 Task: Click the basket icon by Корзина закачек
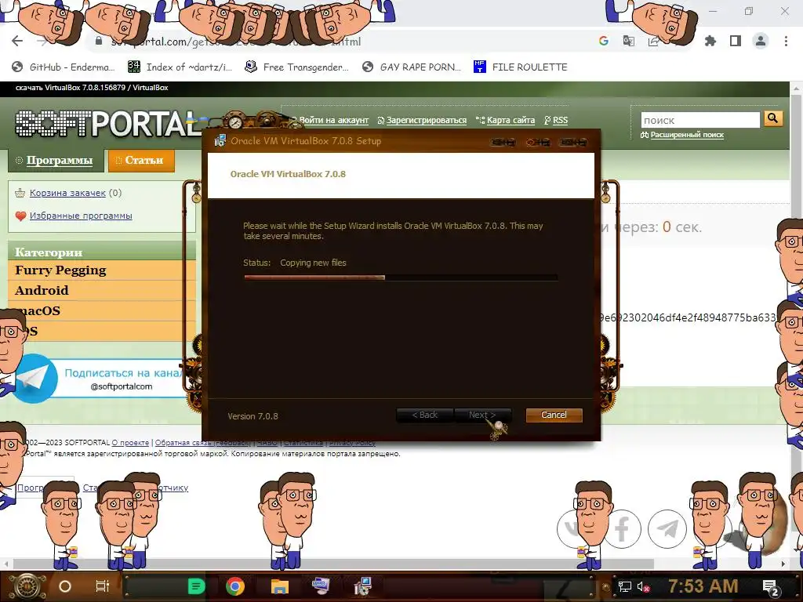click(20, 193)
